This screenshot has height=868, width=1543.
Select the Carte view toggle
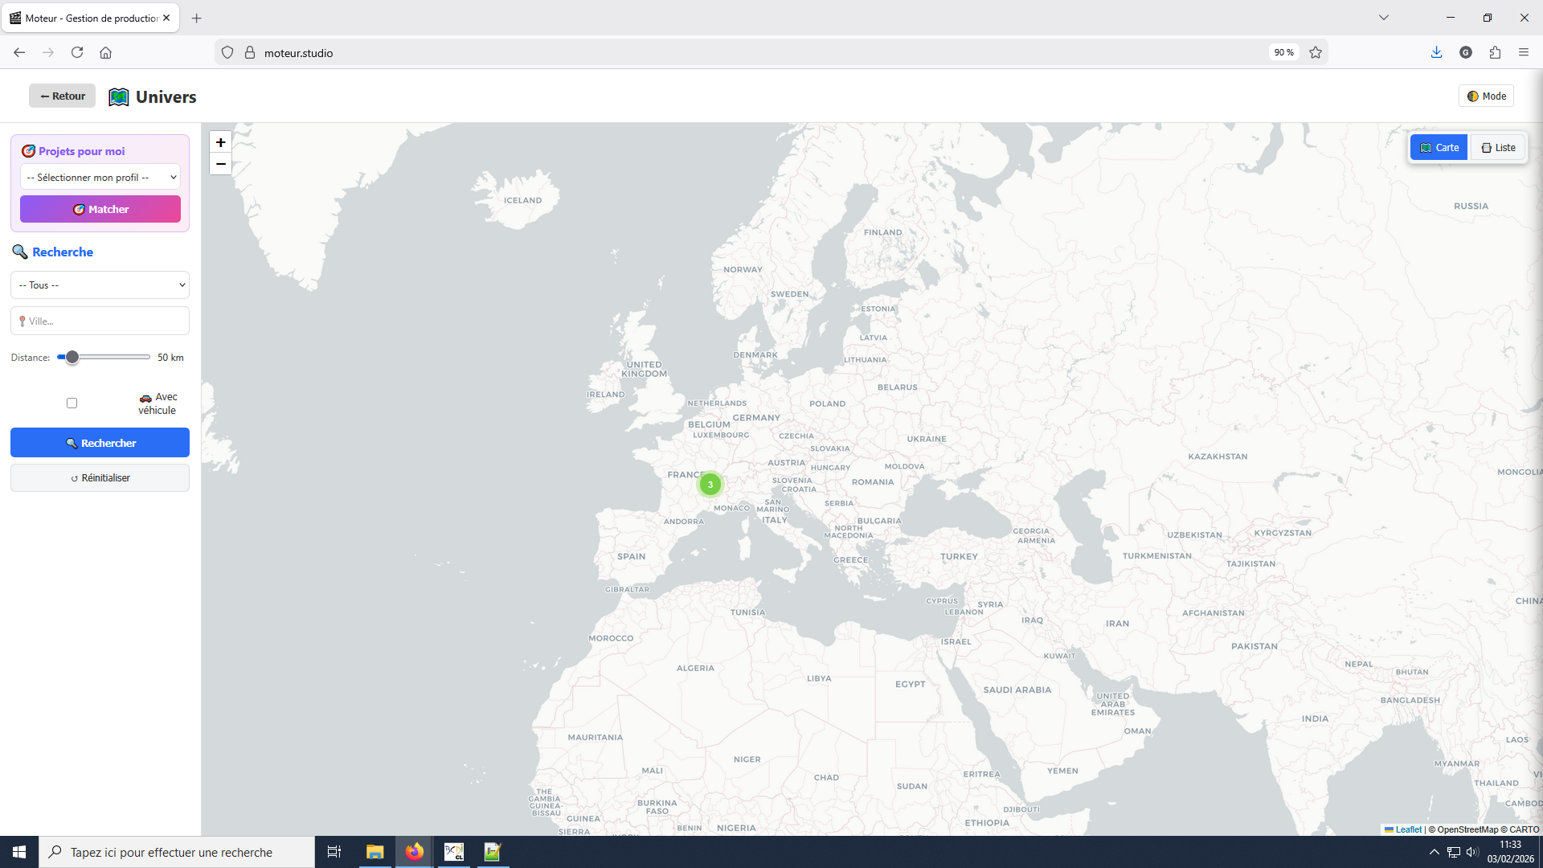pyautogui.click(x=1439, y=147)
